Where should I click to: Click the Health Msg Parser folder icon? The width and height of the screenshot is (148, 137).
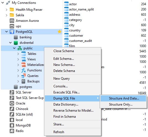[12, 9]
